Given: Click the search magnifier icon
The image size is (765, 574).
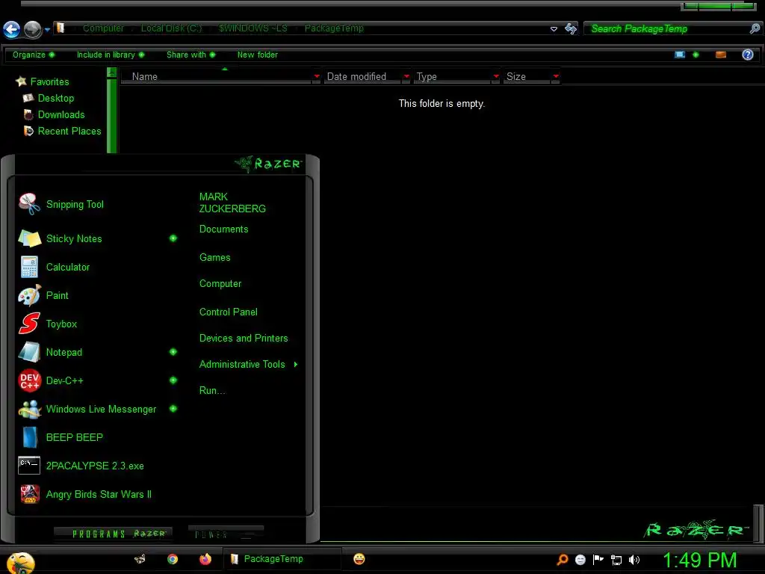Looking at the screenshot, I should coord(755,28).
